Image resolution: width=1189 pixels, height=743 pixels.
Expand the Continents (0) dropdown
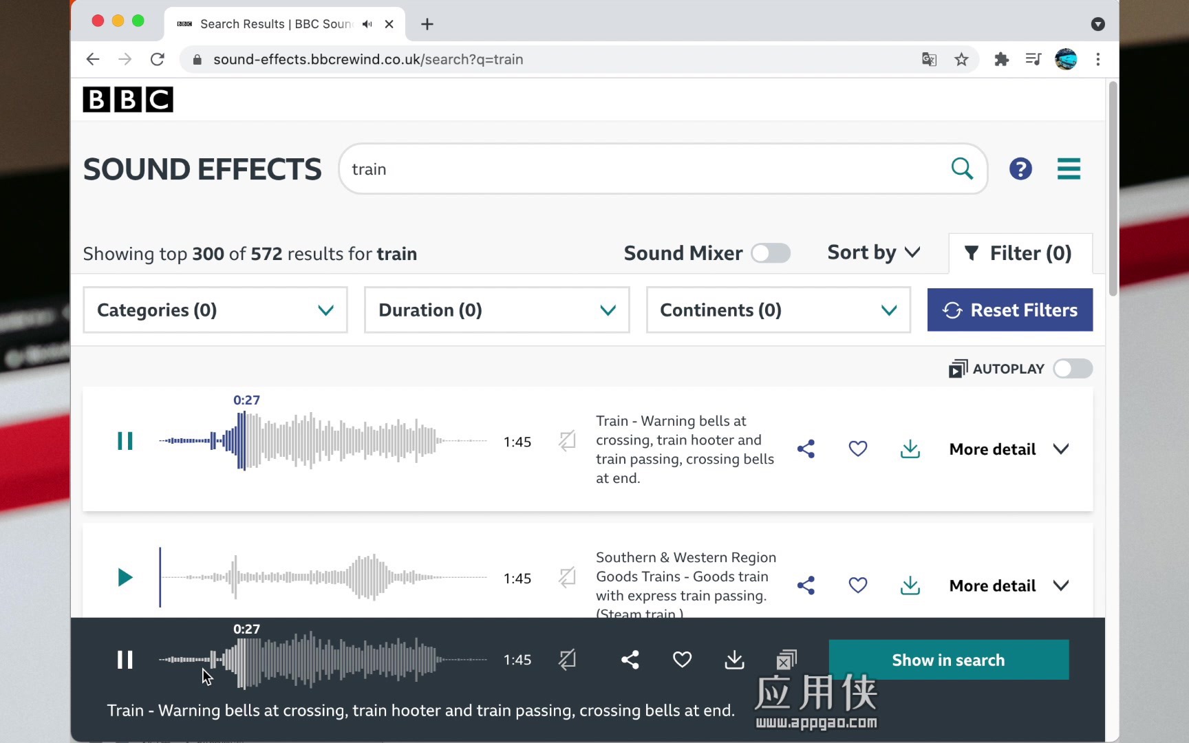pos(778,310)
